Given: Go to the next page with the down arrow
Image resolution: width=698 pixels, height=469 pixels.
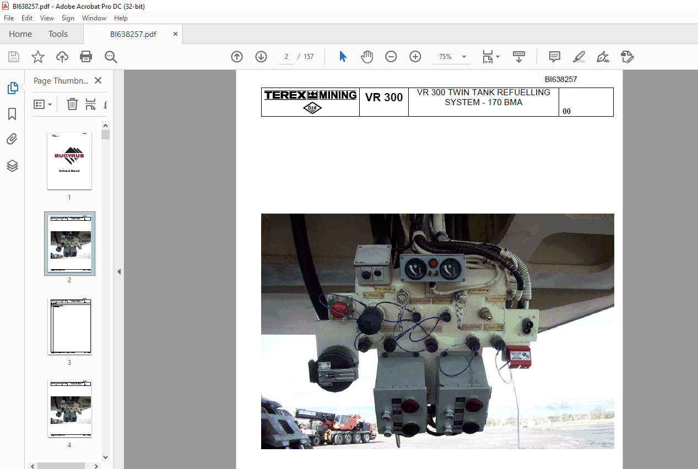Looking at the screenshot, I should pos(261,57).
